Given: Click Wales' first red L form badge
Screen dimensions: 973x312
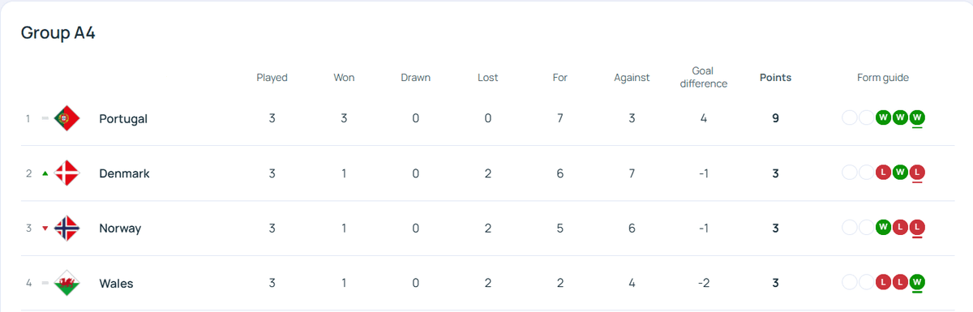Looking at the screenshot, I should 884,284.
